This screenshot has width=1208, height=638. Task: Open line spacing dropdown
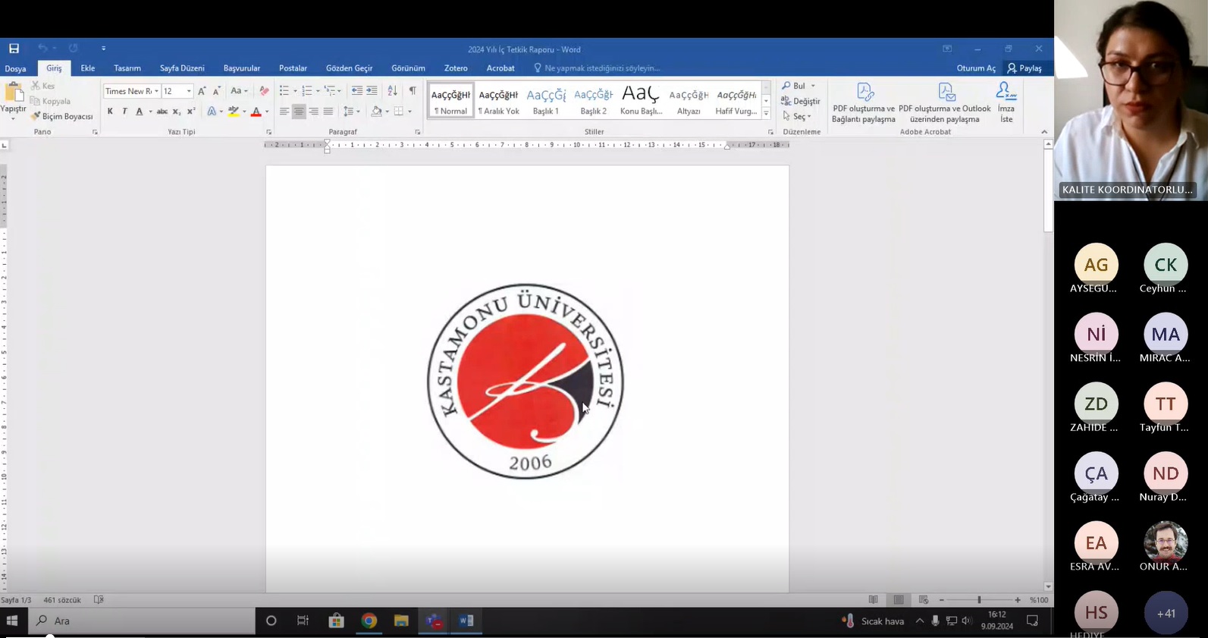351,112
